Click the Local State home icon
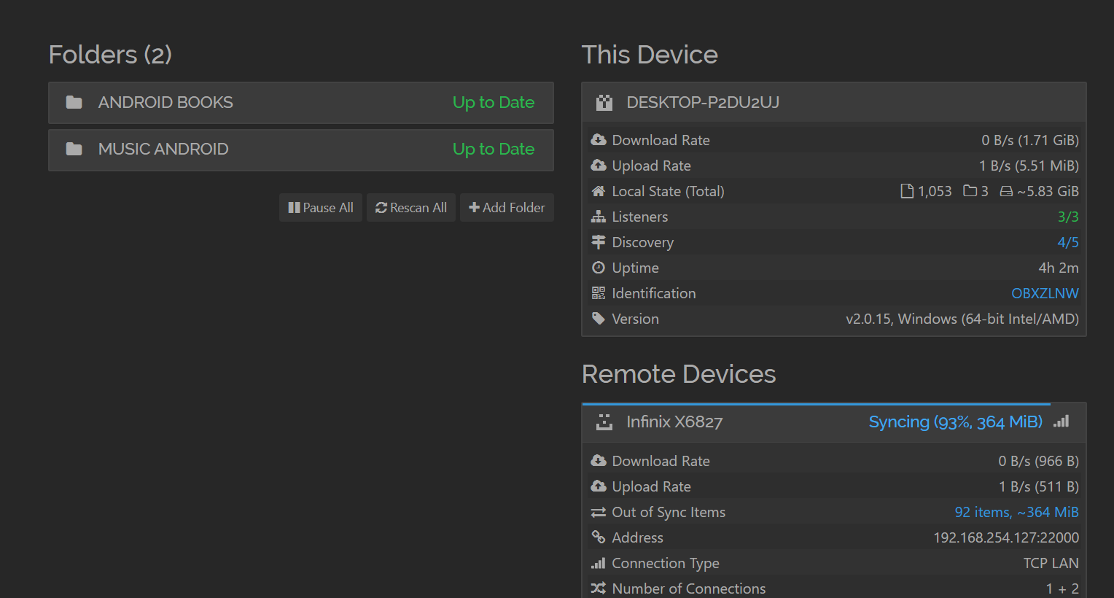 [599, 191]
